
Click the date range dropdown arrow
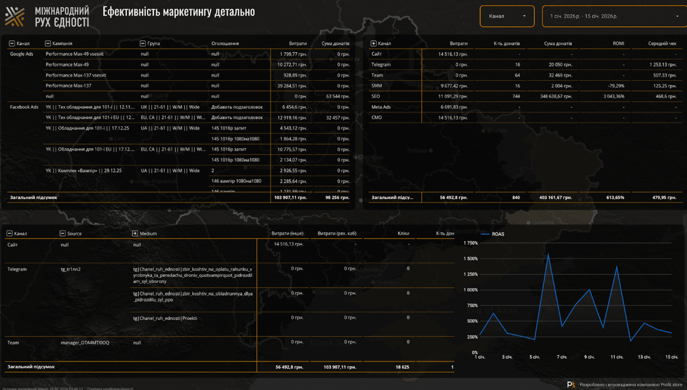tap(677, 16)
